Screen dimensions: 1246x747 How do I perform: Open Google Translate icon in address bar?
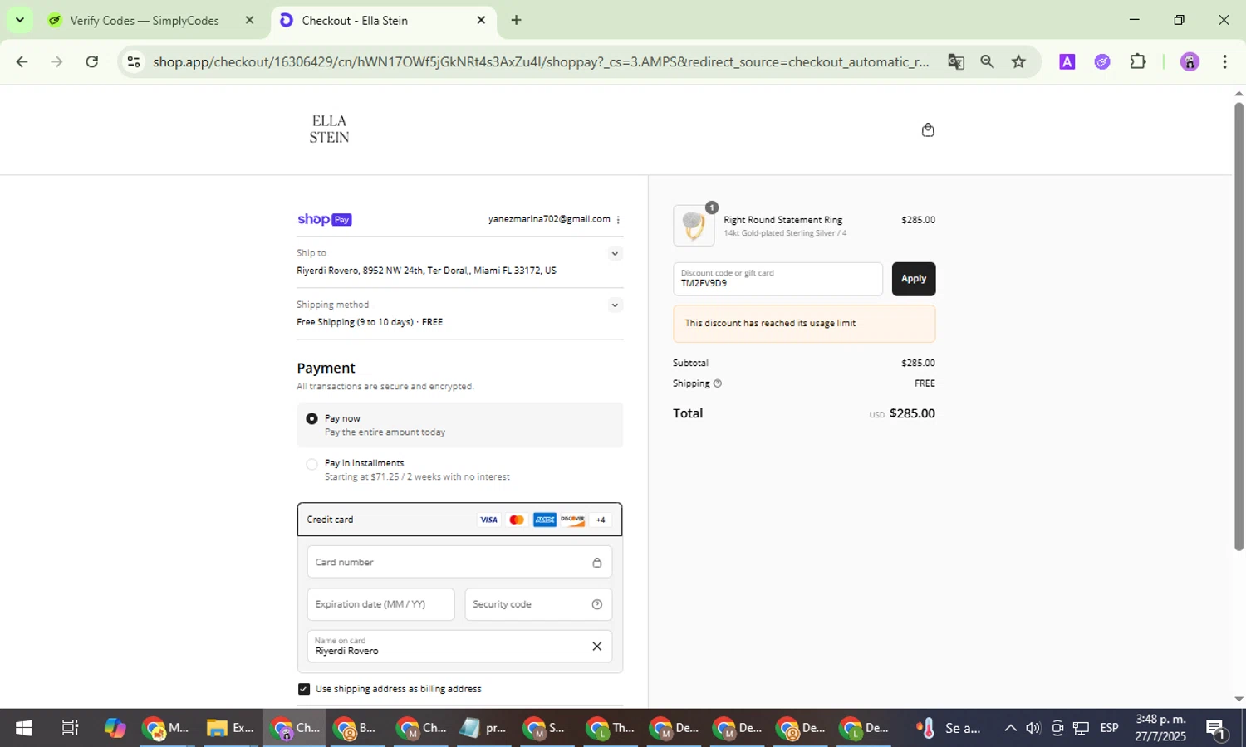click(x=956, y=61)
